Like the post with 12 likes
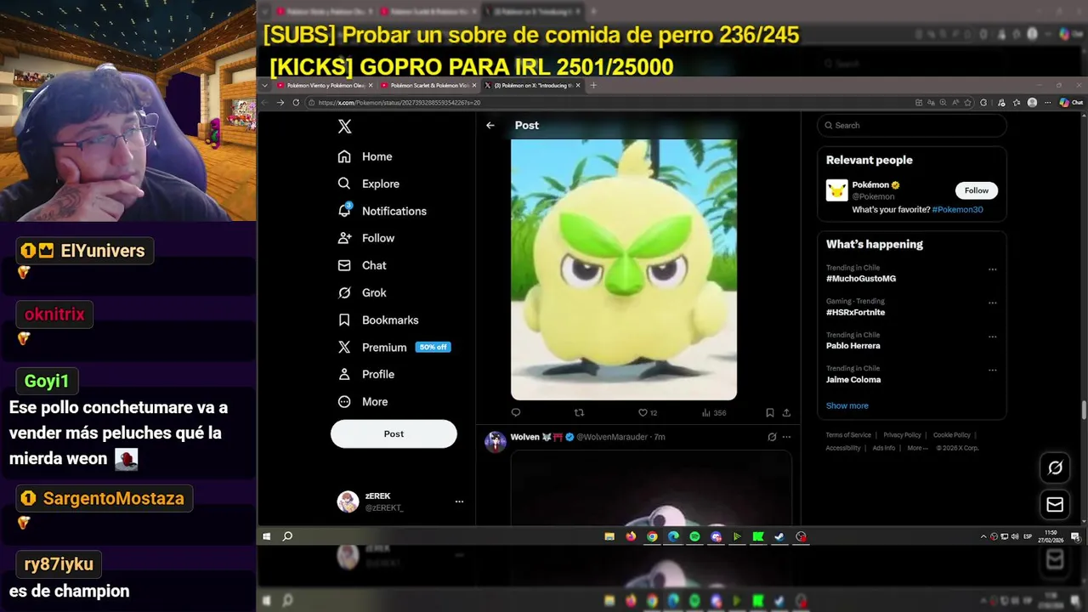1088x612 pixels. click(648, 412)
